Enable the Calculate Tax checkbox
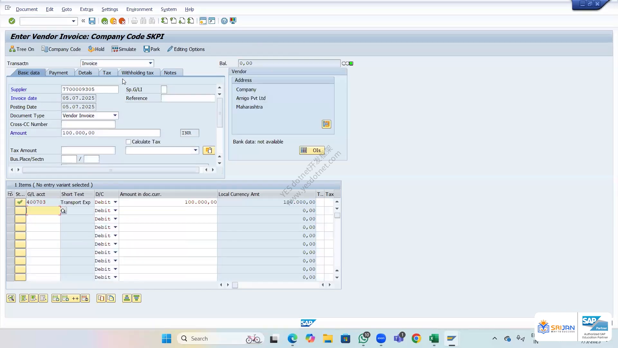 [x=128, y=142]
